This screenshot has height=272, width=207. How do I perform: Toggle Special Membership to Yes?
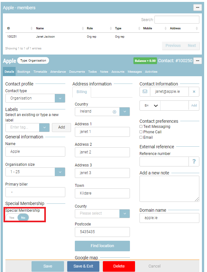point(12,218)
